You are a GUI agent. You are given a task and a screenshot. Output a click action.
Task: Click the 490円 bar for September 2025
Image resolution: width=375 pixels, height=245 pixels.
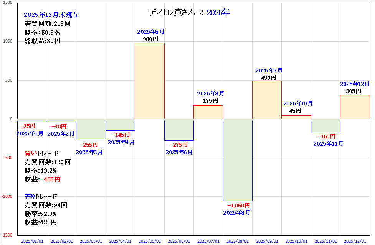coord(267,100)
